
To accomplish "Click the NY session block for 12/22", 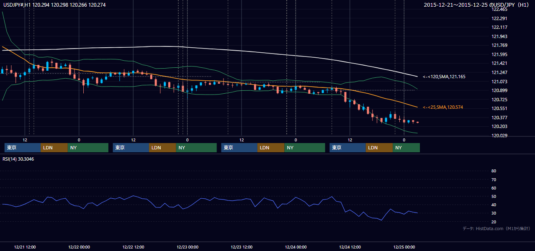I will point(196,148).
